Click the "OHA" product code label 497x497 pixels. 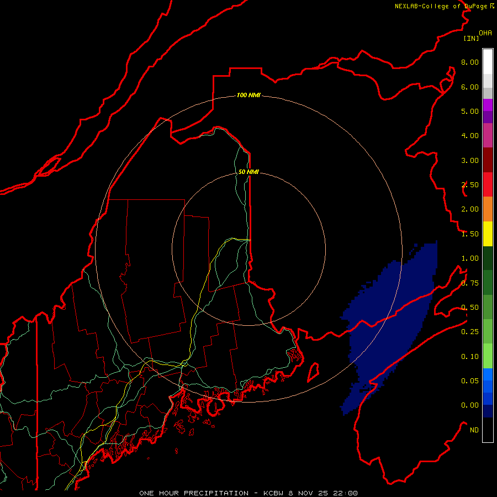(485, 33)
